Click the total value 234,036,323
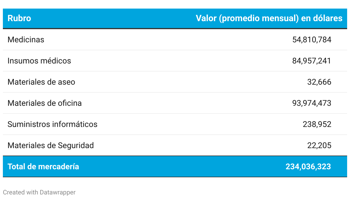Image resolution: width=350 pixels, height=199 pixels. 308,166
